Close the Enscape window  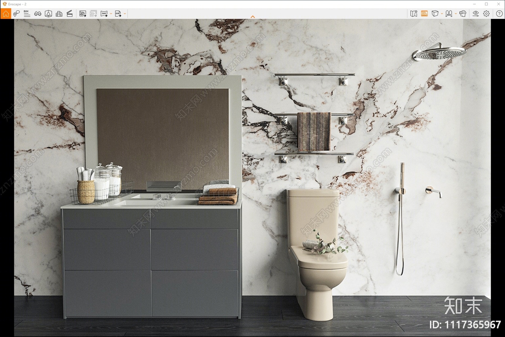[x=499, y=4]
